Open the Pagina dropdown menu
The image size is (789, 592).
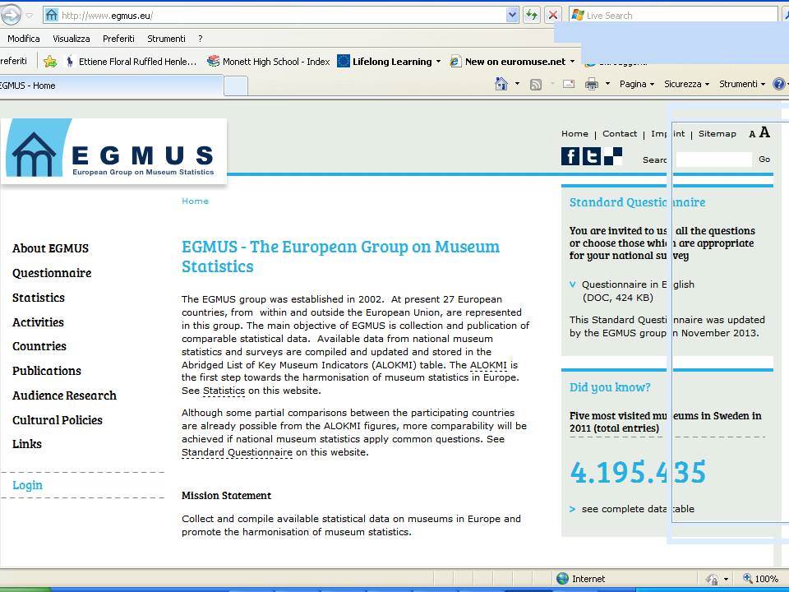tap(636, 84)
